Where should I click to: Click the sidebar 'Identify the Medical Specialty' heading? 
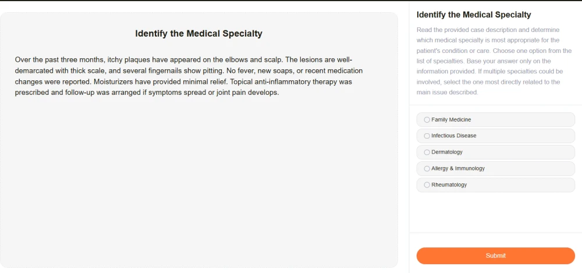(x=474, y=15)
